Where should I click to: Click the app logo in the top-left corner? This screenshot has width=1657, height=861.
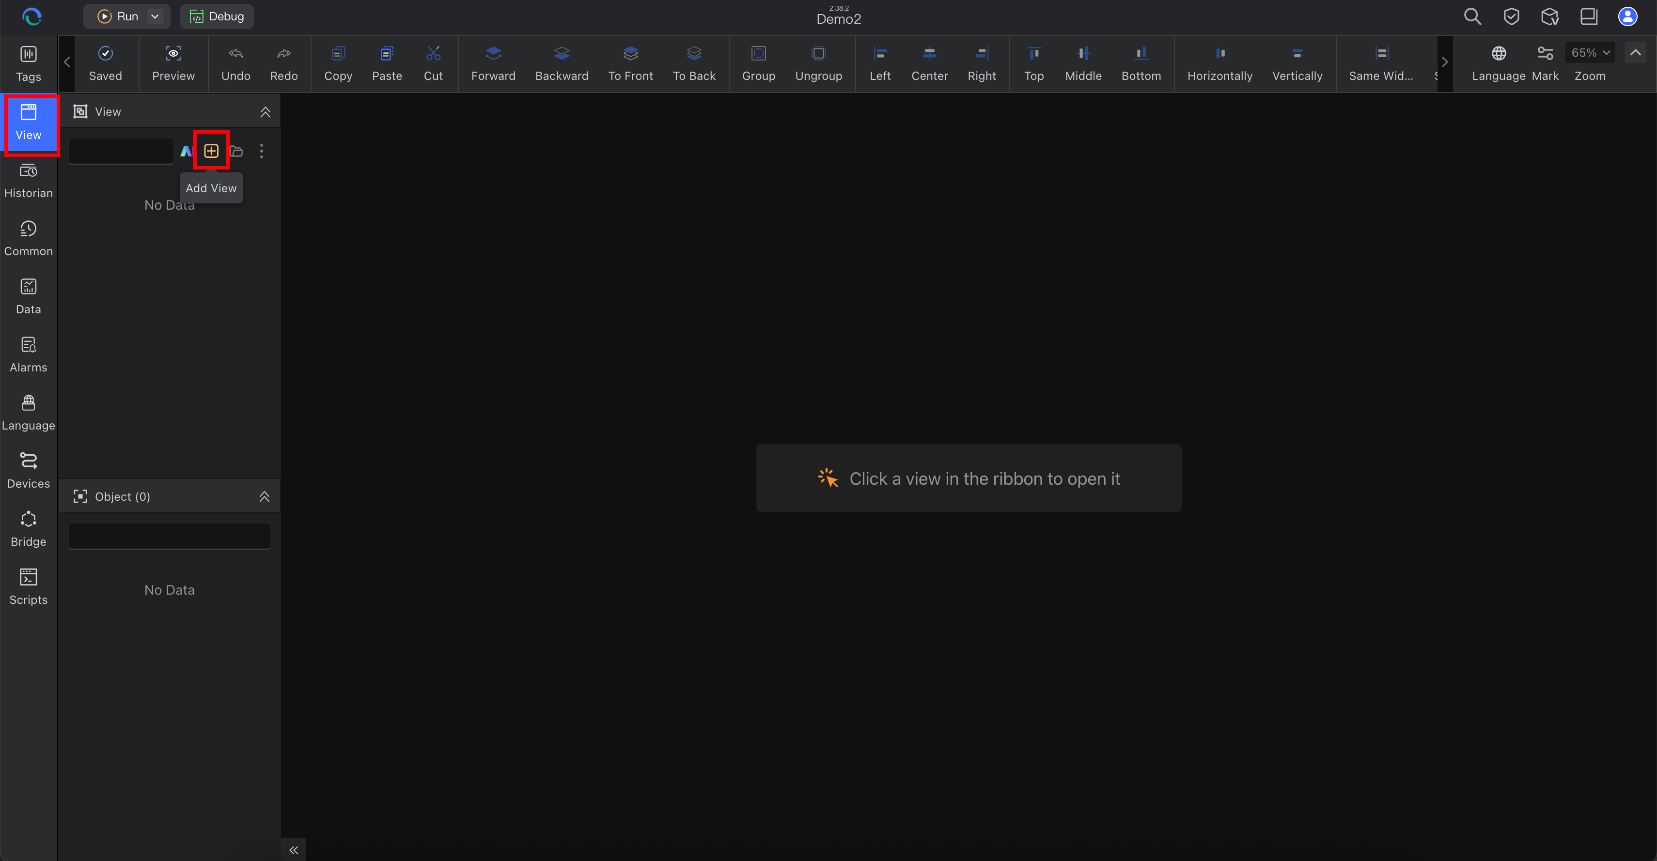click(x=31, y=16)
